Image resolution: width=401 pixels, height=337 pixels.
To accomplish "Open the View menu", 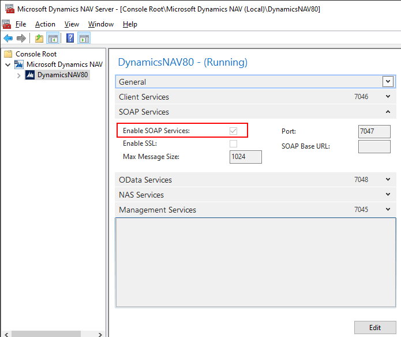I will click(72, 24).
